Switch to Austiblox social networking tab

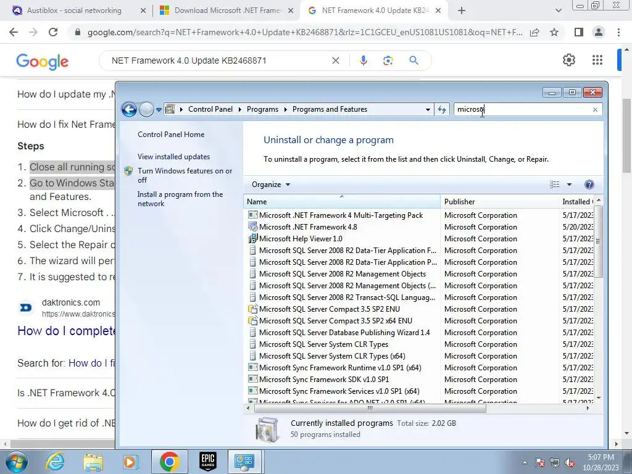click(74, 10)
